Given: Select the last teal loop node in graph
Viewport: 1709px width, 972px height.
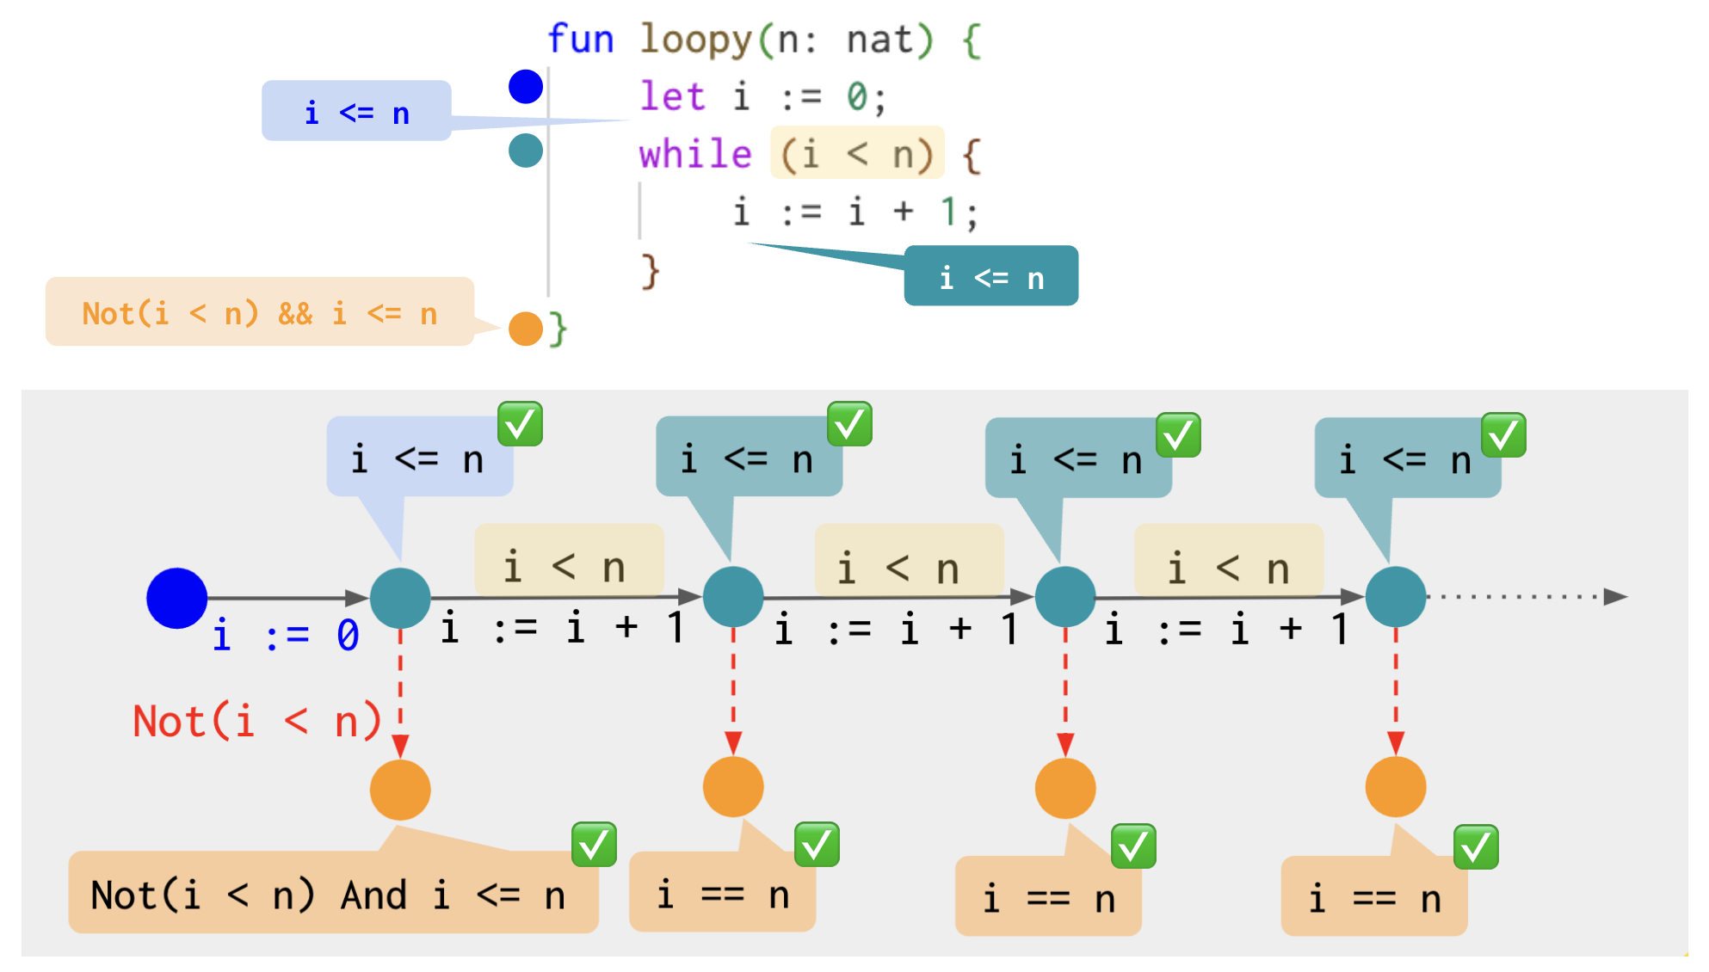Looking at the screenshot, I should [x=1395, y=596].
